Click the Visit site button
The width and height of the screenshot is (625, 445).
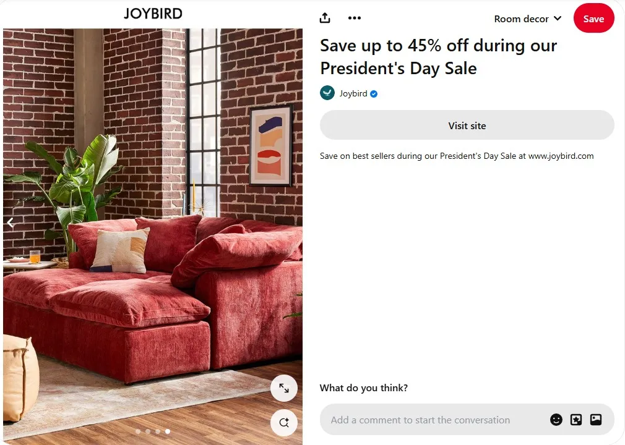pos(467,125)
